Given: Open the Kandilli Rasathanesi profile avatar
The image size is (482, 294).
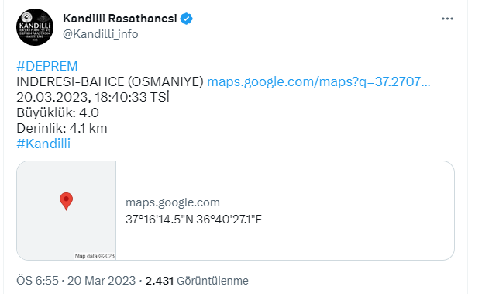Looking at the screenshot, I should tap(35, 27).
